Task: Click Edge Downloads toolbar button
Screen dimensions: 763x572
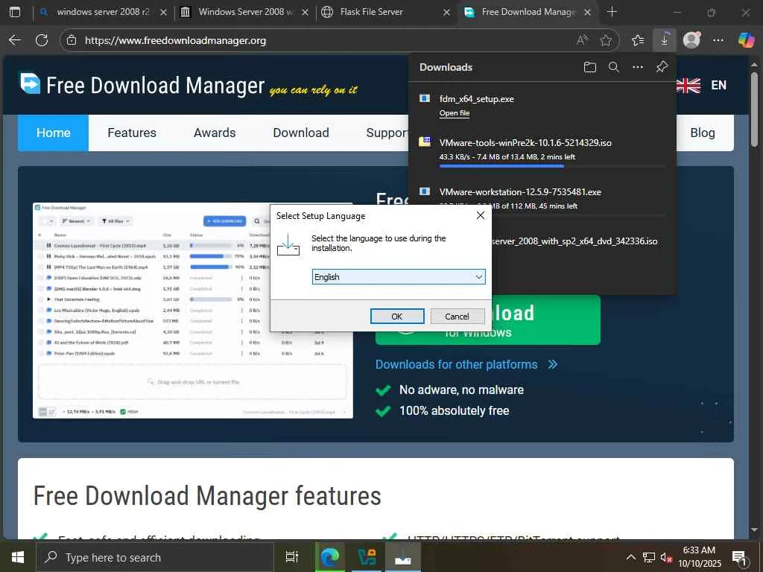Action: (664, 40)
